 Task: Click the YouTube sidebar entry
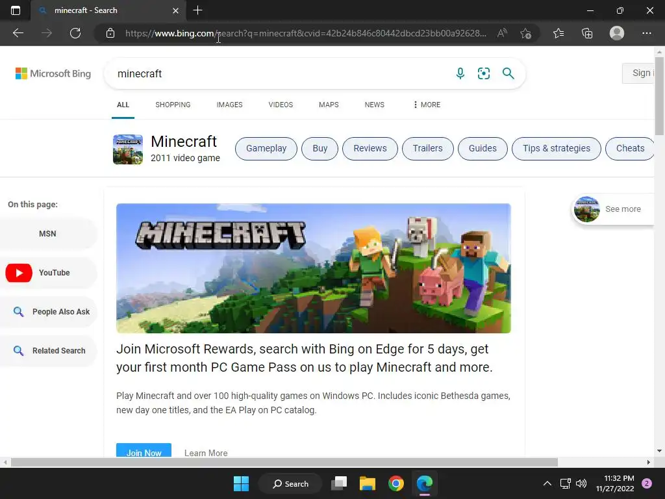49,273
